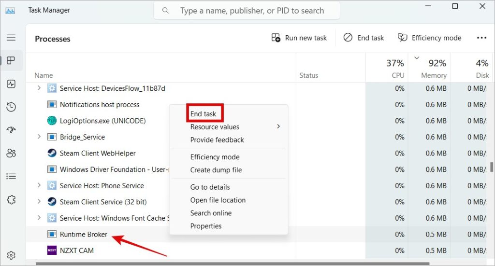Open the Users sidebar tab
The height and width of the screenshot is (266, 495).
(x=11, y=153)
